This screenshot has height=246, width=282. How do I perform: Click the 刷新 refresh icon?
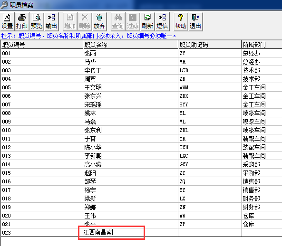tap(147, 21)
